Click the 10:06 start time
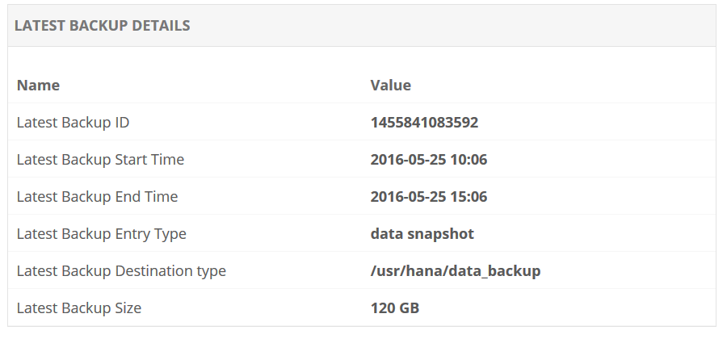 tap(470, 160)
